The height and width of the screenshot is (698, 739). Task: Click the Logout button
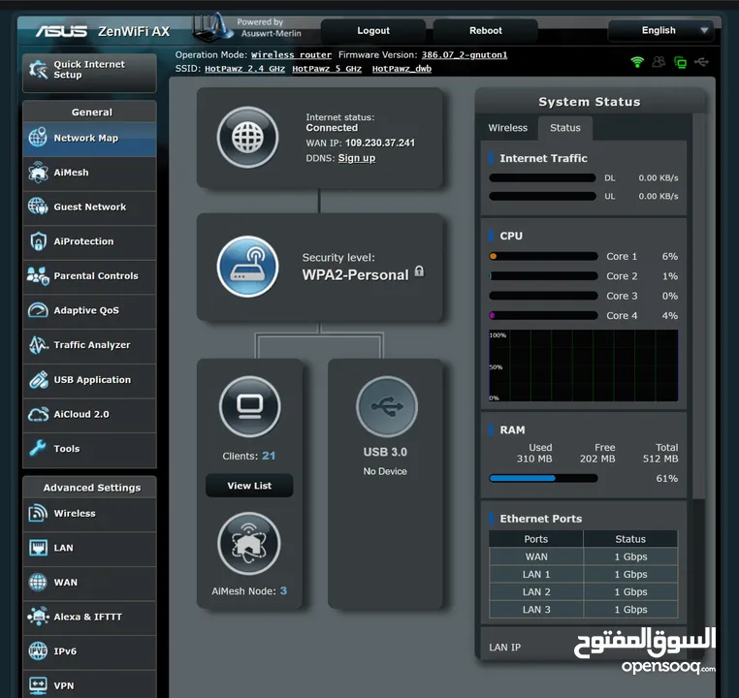tap(373, 31)
